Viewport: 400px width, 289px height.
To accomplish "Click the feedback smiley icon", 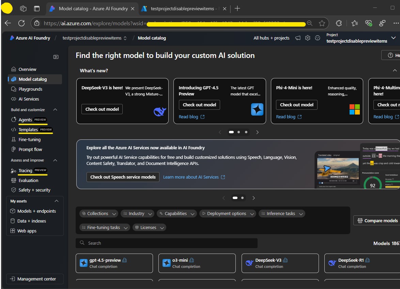I will coord(318,38).
